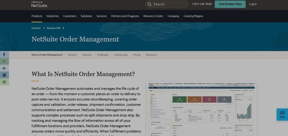Open the Instagram social icon

(x=4, y=82)
